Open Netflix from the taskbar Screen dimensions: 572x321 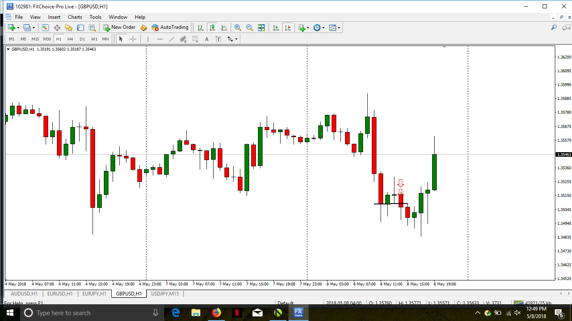pyautogui.click(x=237, y=313)
